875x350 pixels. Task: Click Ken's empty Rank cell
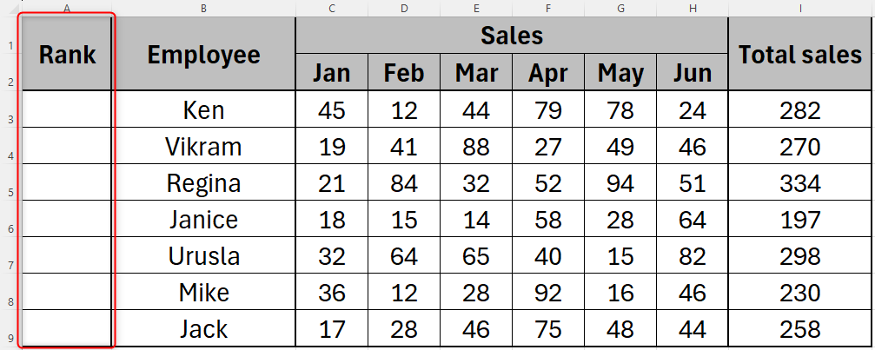click(x=67, y=111)
